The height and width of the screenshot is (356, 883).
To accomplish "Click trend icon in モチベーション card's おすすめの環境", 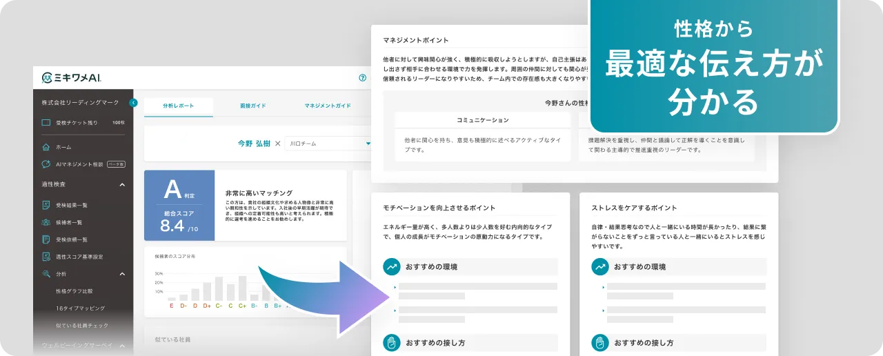I will coord(392,267).
